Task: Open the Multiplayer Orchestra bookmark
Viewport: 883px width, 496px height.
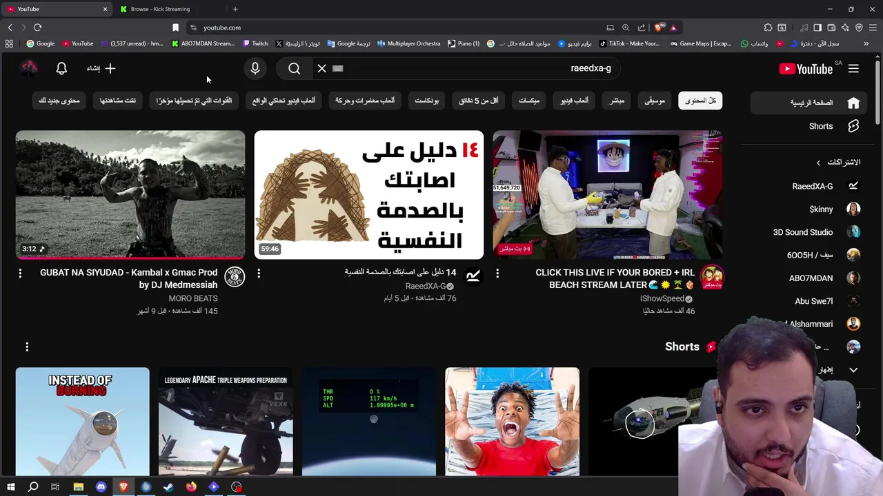Action: click(408, 43)
